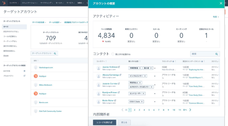Open Jeanne Kuhlman's record via external-link icon
Image resolution: width=228 pixels, height=126 pixels.
[x=119, y=67]
